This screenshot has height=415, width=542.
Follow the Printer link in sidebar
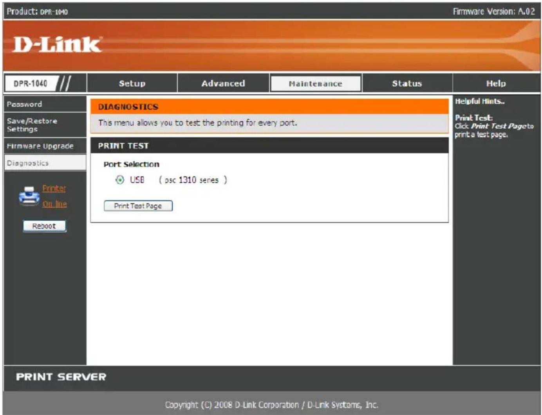pyautogui.click(x=54, y=188)
